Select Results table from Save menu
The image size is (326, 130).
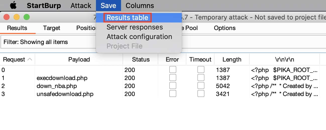[x=127, y=18]
